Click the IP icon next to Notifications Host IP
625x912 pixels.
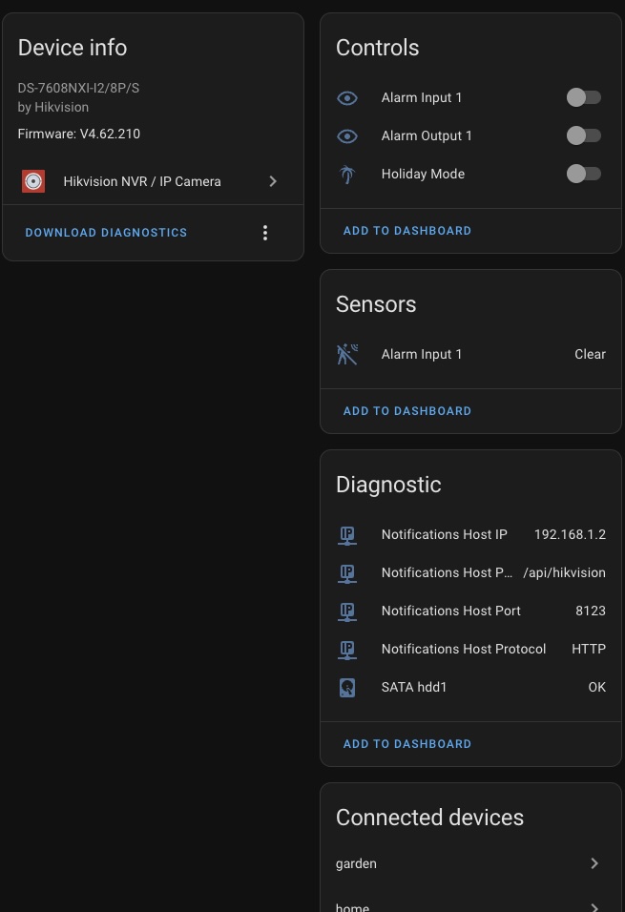(347, 535)
